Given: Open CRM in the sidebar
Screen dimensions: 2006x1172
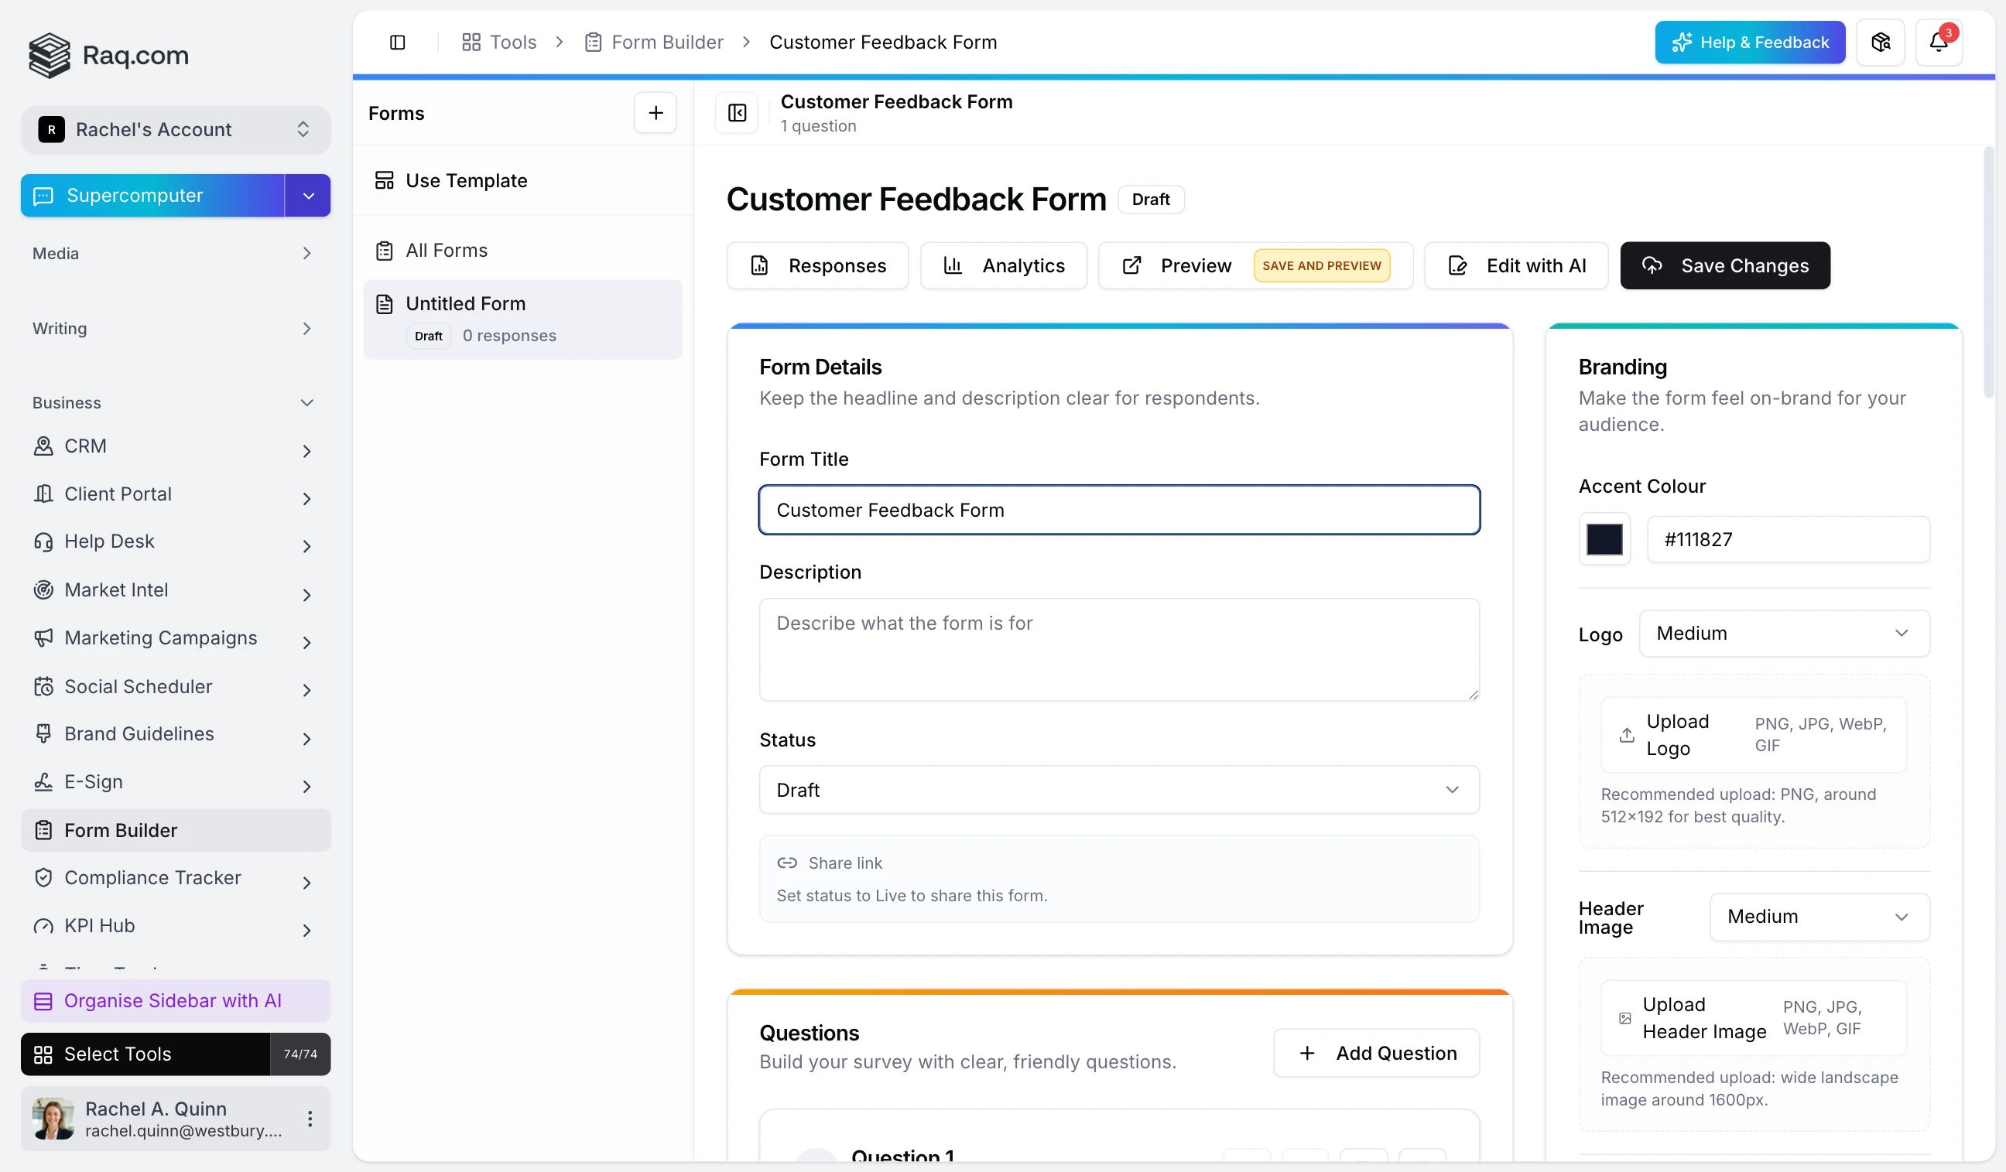Looking at the screenshot, I should pyautogui.click(x=85, y=446).
